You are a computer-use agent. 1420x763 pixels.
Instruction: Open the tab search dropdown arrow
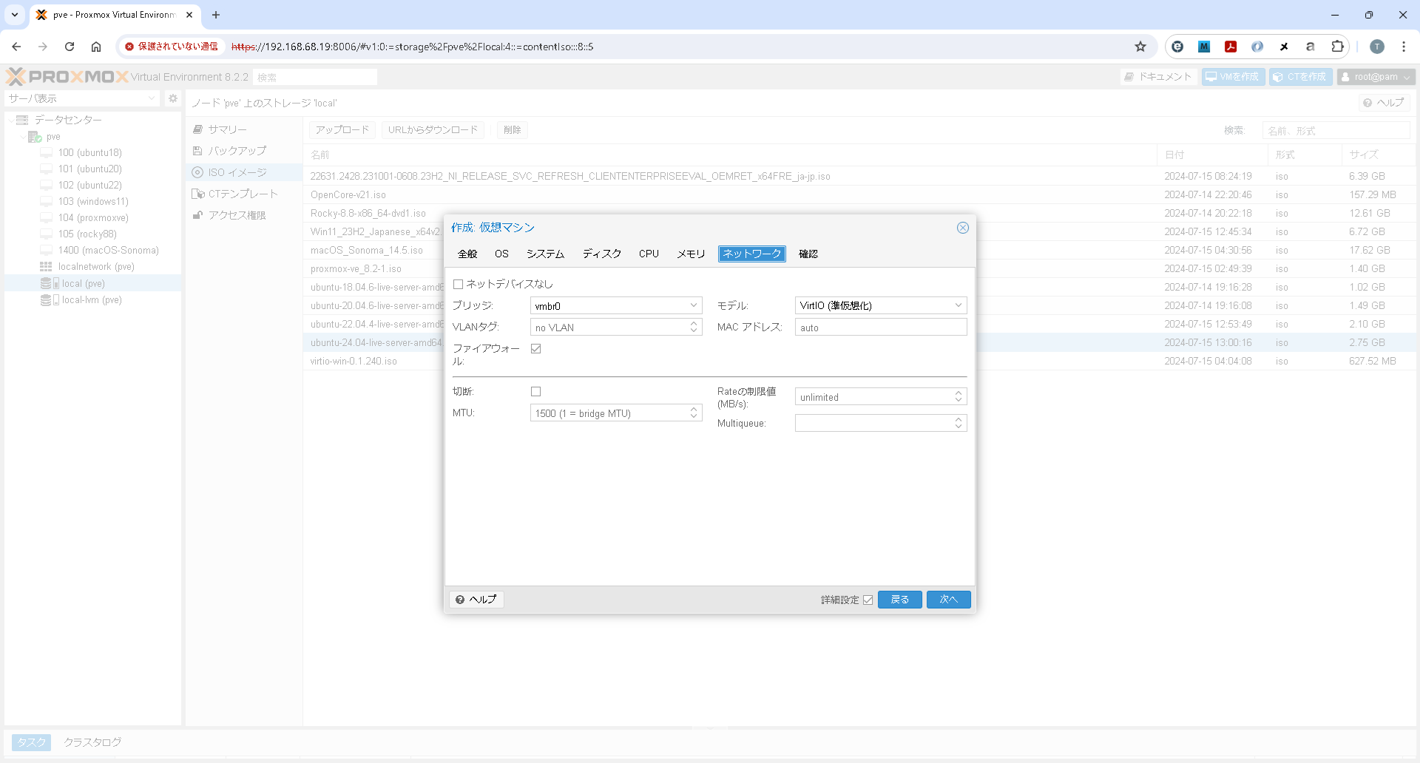click(15, 15)
